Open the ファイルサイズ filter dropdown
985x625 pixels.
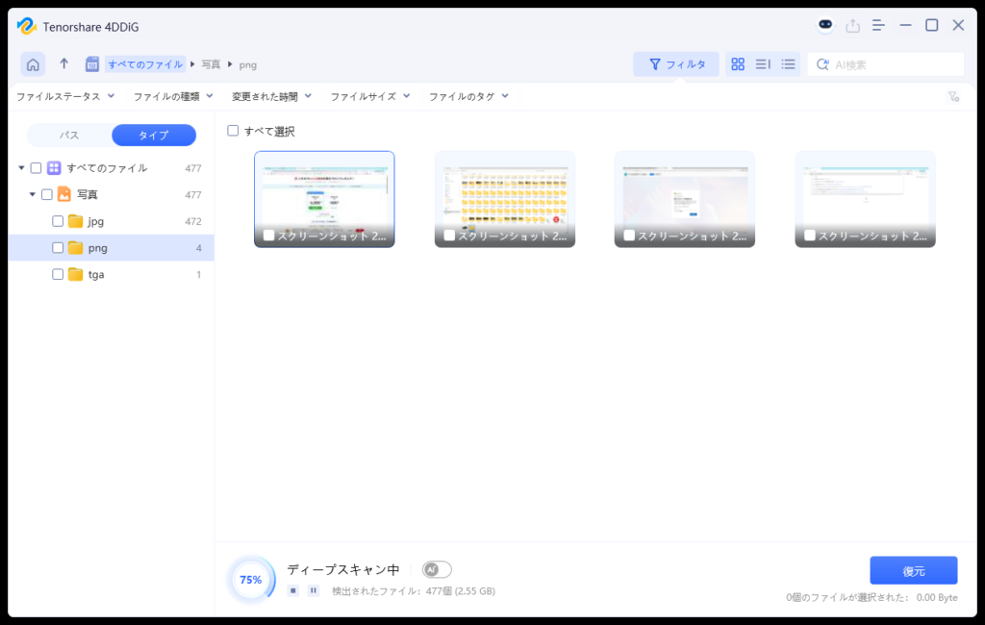[x=369, y=96]
